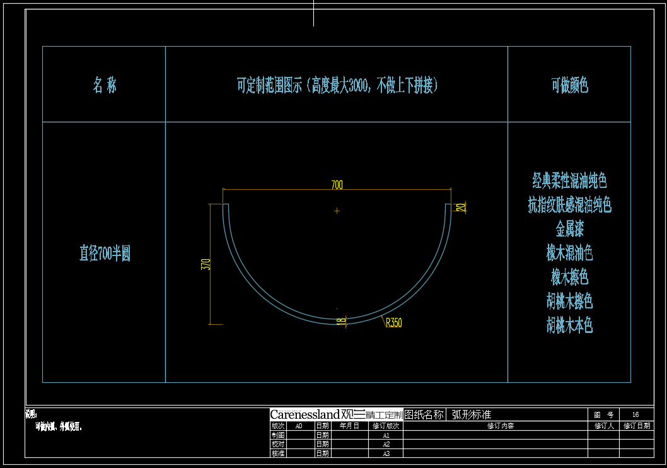Select the 橡木擦色 text line

pos(569,277)
